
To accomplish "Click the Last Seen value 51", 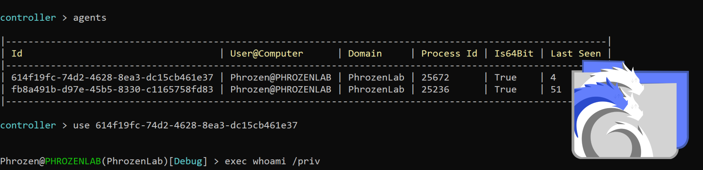I will pos(556,89).
